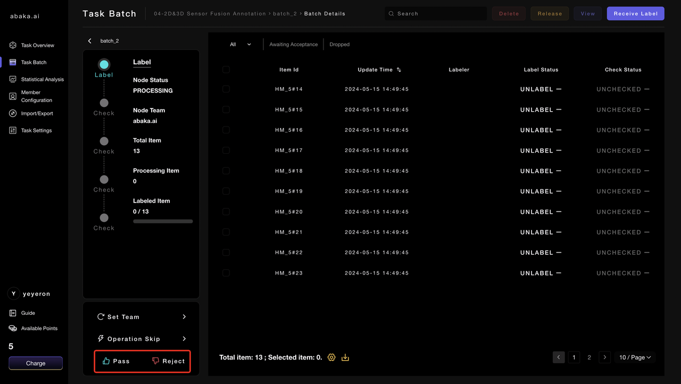Select the checkbox for row HM_5#18
This screenshot has width=681, height=384.
(226, 171)
